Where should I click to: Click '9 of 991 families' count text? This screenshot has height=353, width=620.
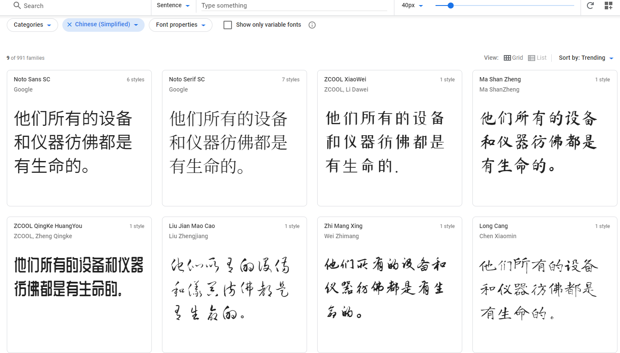(25, 58)
